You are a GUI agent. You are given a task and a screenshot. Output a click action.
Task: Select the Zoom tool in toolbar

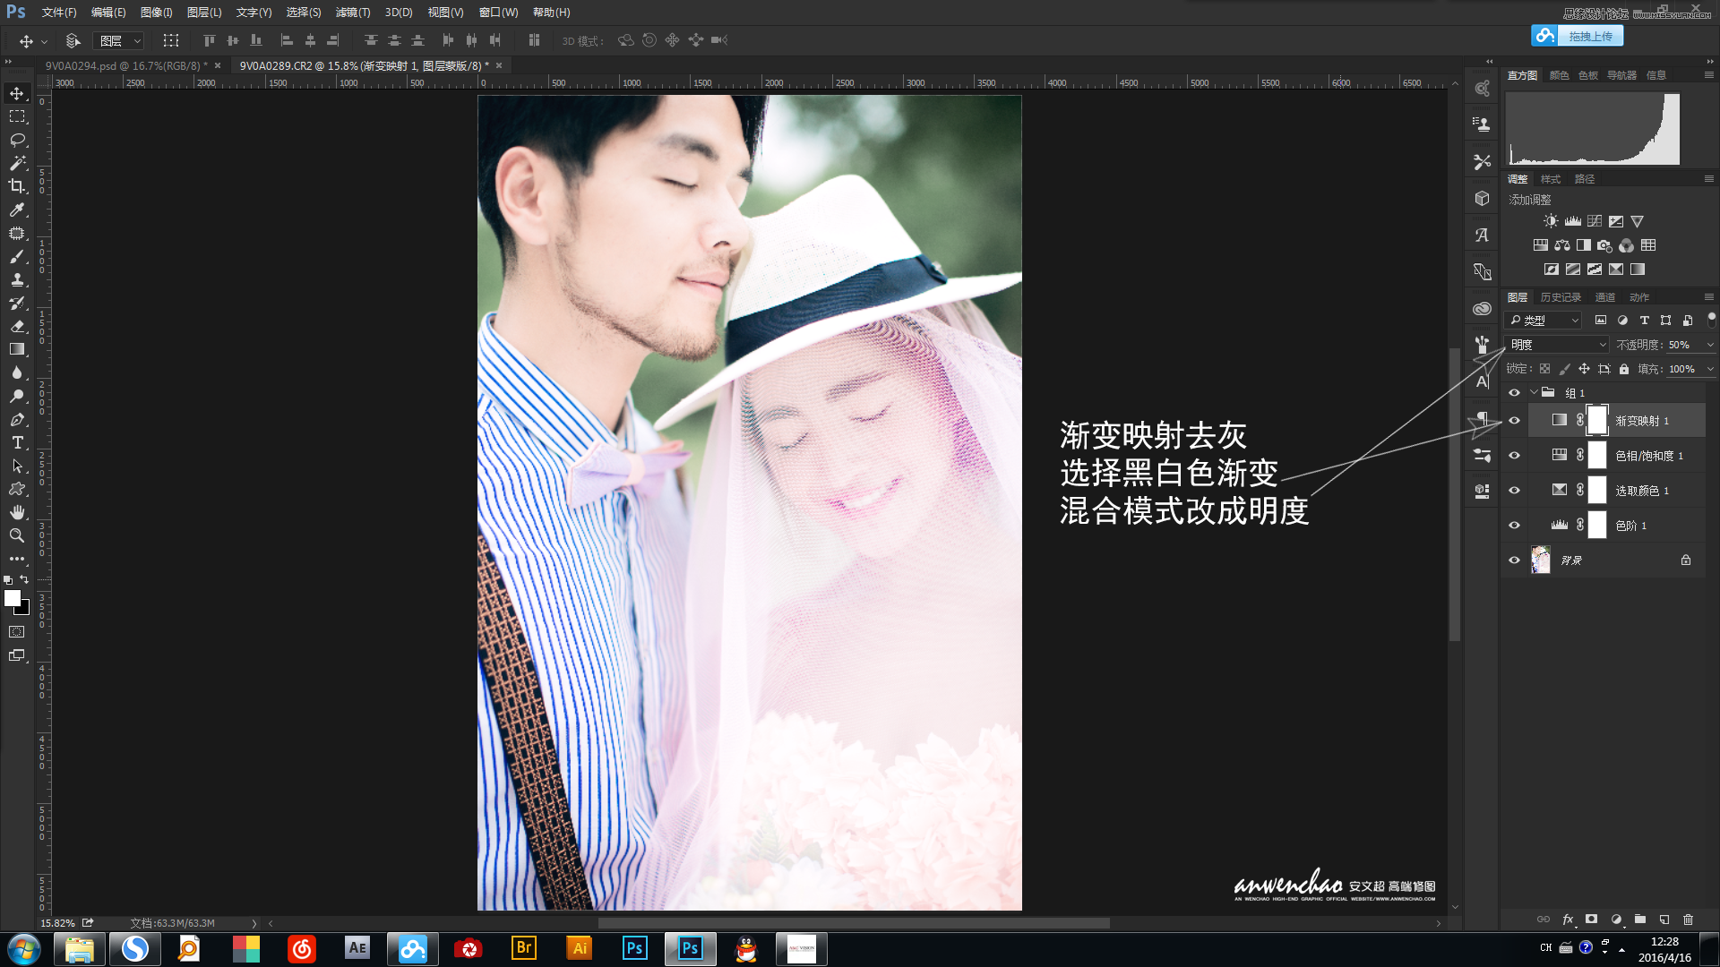(x=17, y=535)
